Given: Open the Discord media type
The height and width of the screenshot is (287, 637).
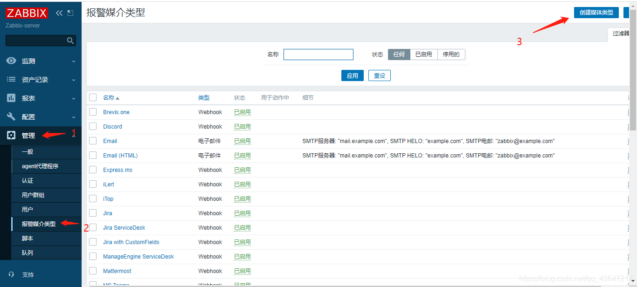Looking at the screenshot, I should (112, 127).
